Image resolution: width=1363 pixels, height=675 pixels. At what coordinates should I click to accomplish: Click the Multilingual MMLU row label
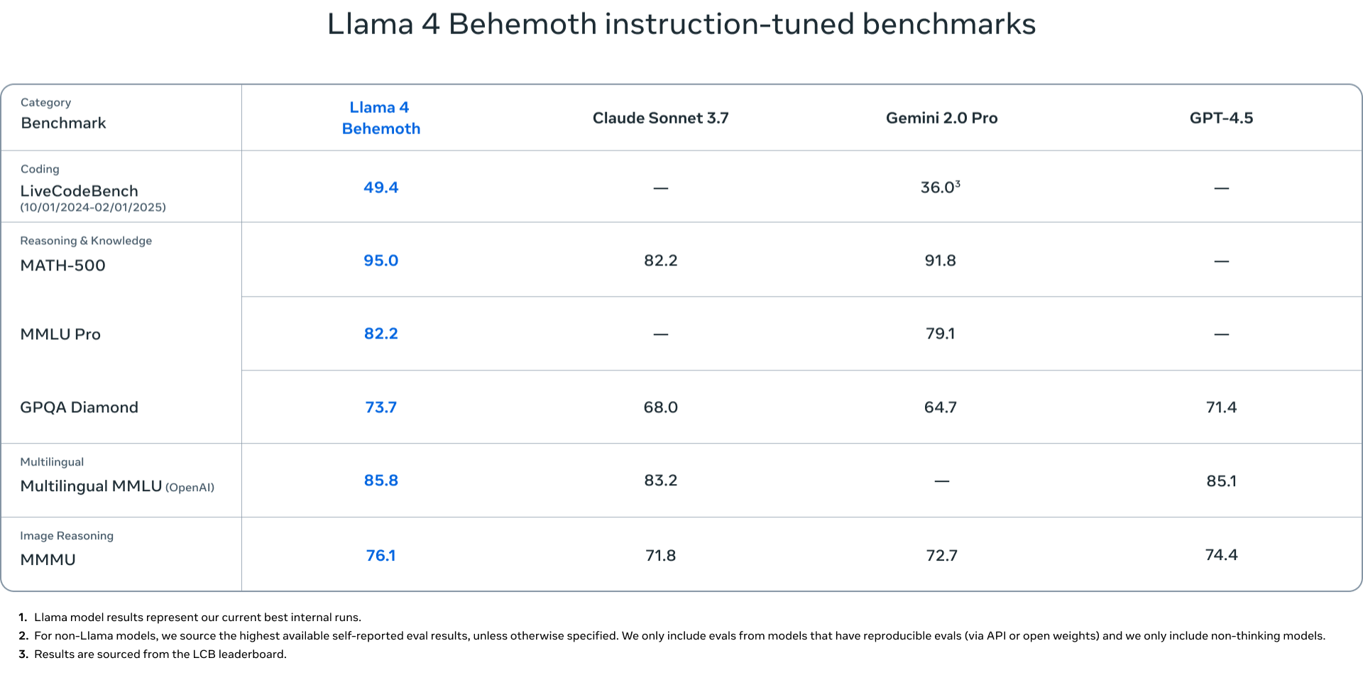tap(91, 486)
